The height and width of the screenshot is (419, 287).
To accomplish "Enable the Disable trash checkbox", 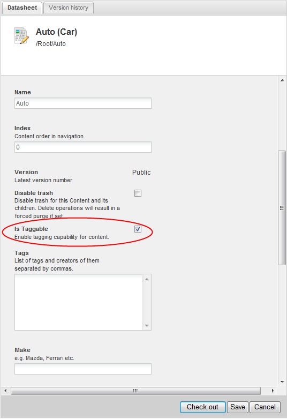I will click(x=138, y=193).
